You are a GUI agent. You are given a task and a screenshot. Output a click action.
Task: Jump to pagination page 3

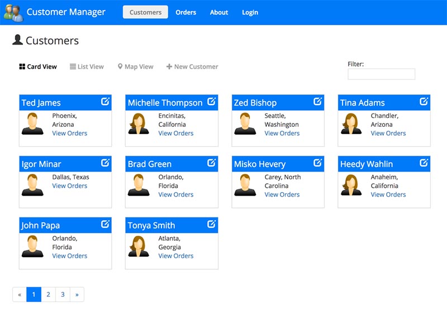point(63,294)
